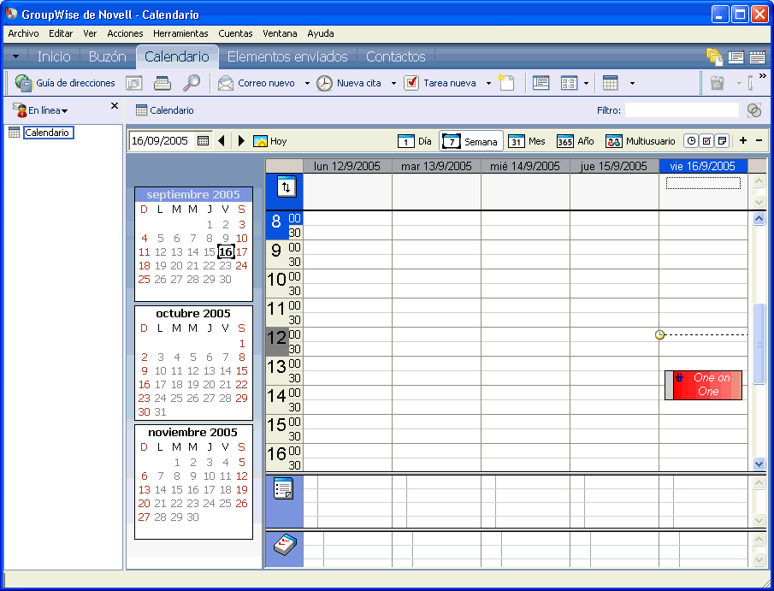Open the En línea mode dropdown

41,110
